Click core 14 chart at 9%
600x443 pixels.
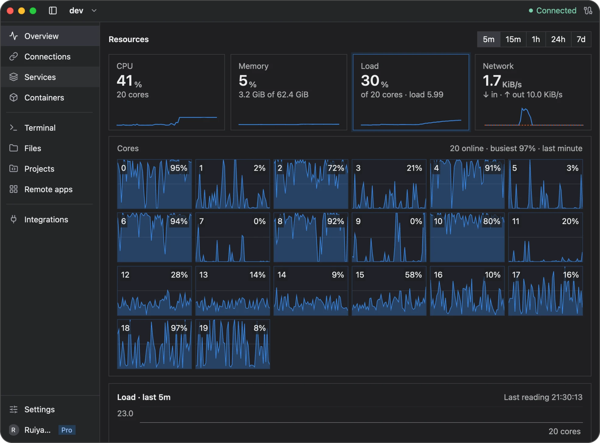tap(311, 291)
